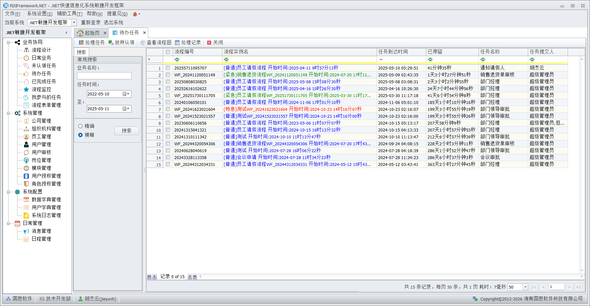
Task: Click the 处理记录 toolbar icon
Action: pos(177,43)
